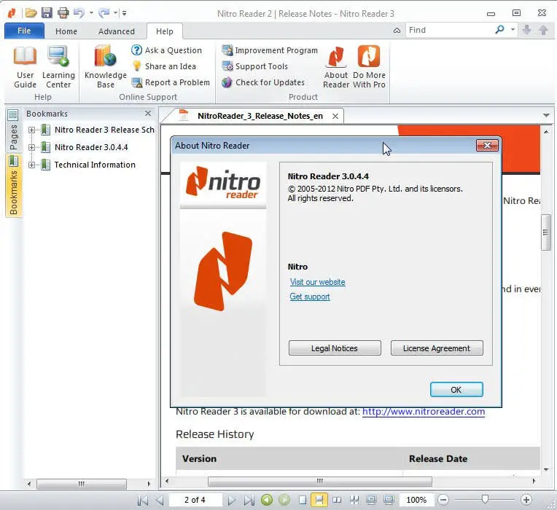The height and width of the screenshot is (510, 557).
Task: Follow the Visit our website link
Action: click(317, 282)
